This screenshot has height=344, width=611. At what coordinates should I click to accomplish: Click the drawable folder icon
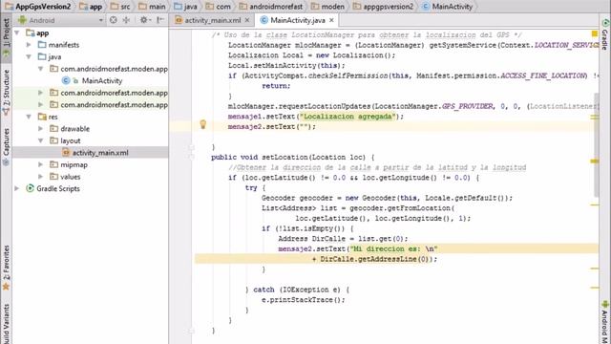click(x=53, y=129)
